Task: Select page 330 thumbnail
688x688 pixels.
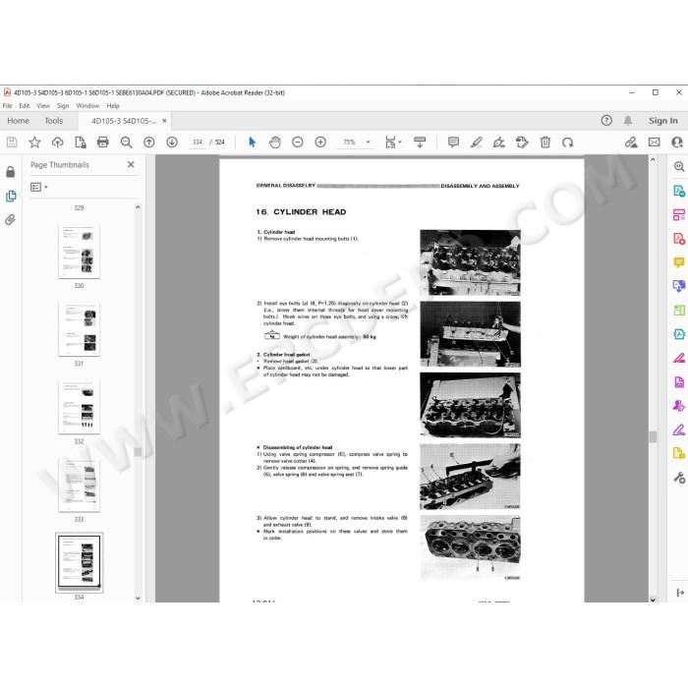Action: 79,251
